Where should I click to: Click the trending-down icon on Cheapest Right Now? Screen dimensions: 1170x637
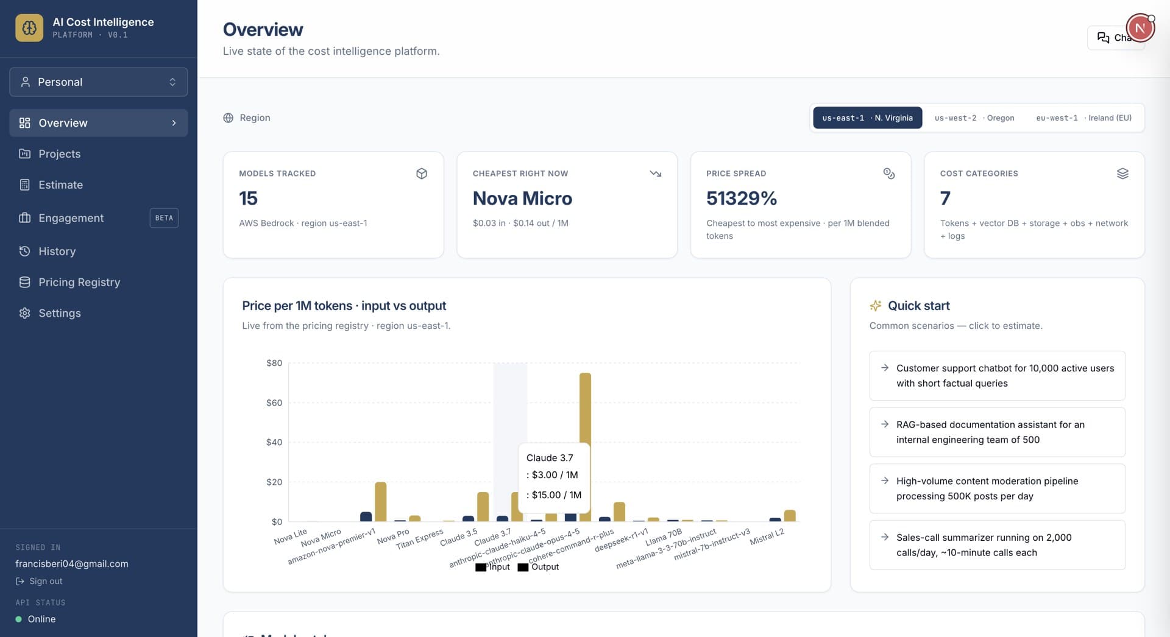655,174
